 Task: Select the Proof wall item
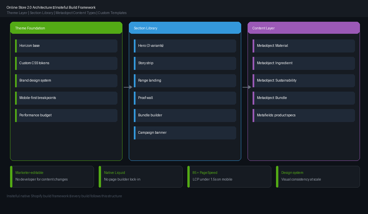click(185, 98)
